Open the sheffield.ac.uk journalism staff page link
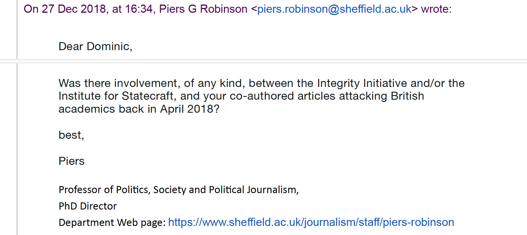 pyautogui.click(x=311, y=222)
